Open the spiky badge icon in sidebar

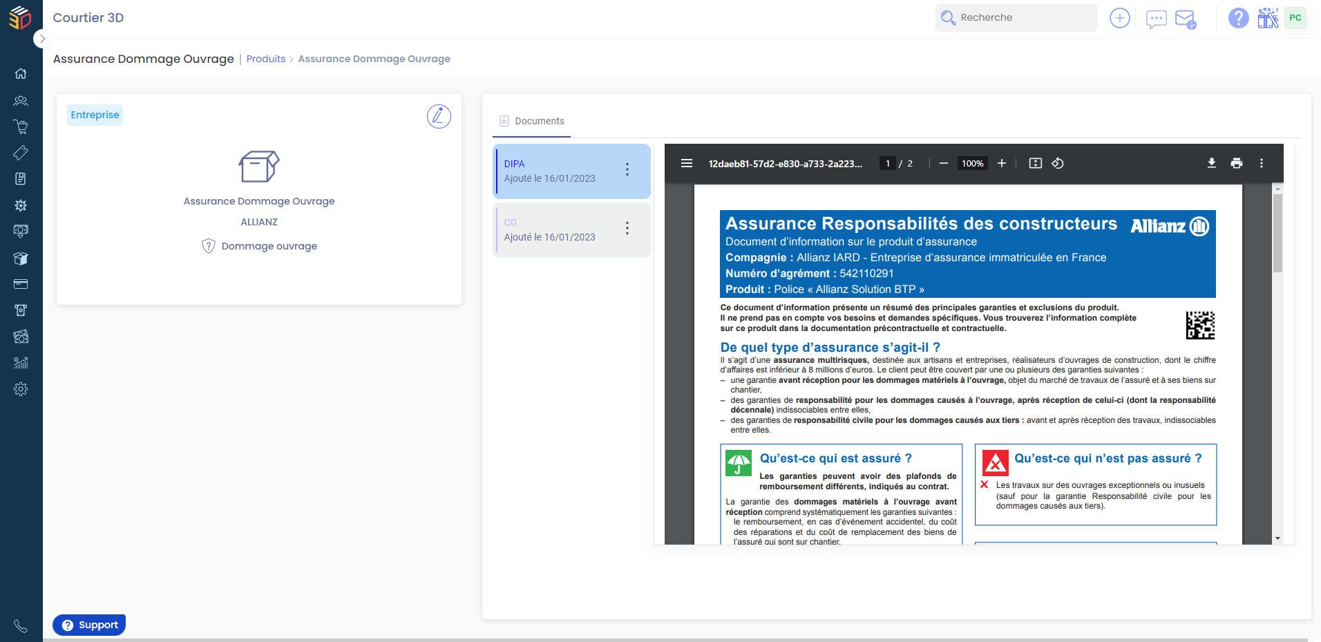[21, 205]
